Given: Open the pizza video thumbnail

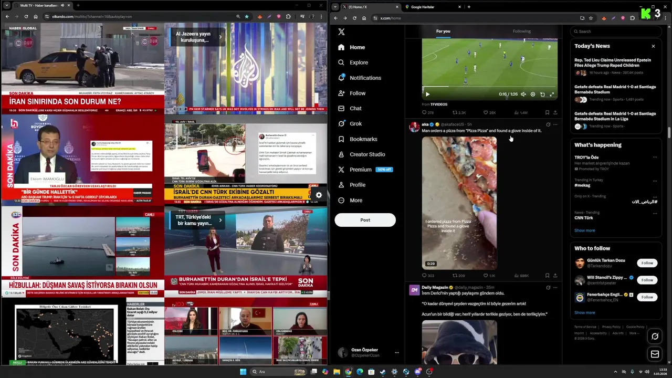Looking at the screenshot, I should pos(459,203).
